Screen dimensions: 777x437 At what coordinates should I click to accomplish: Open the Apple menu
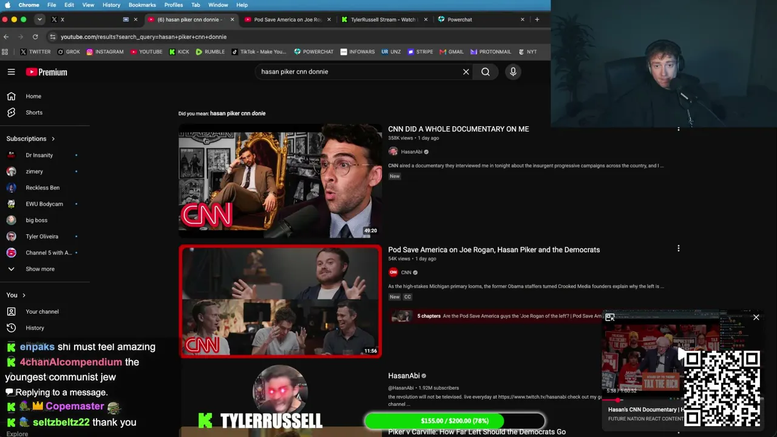[x=7, y=5]
